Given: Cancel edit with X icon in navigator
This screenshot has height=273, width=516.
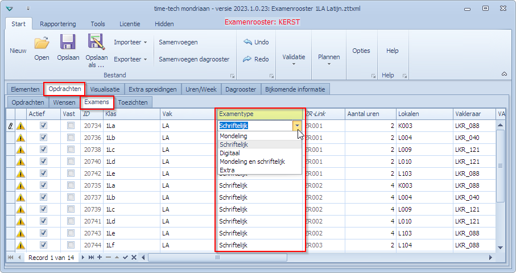Looking at the screenshot, I should [134, 258].
